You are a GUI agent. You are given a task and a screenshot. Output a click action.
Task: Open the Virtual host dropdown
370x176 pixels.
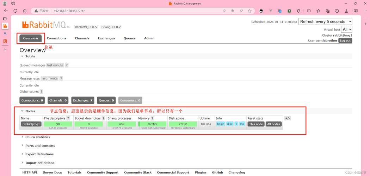[347, 30]
